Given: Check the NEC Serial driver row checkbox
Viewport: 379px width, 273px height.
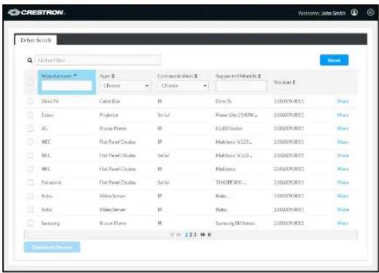Looking at the screenshot, I should point(30,156).
